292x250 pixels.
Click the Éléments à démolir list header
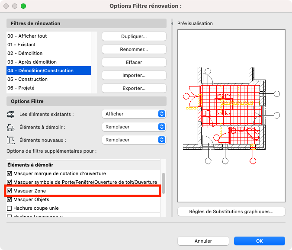click(83, 165)
